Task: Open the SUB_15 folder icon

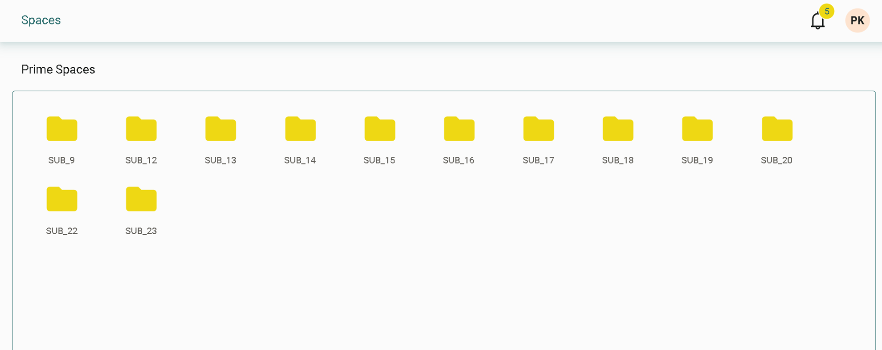Action: [x=380, y=129]
